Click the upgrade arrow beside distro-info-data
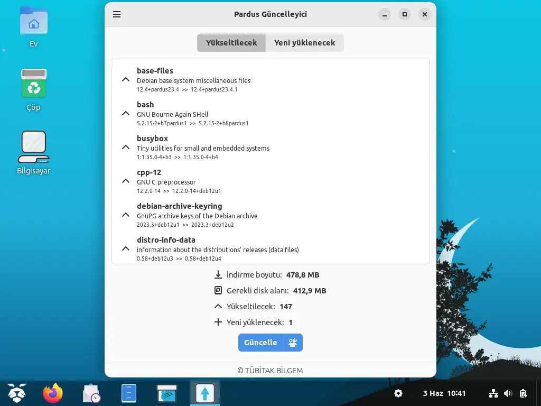This screenshot has width=541, height=406. 126,249
